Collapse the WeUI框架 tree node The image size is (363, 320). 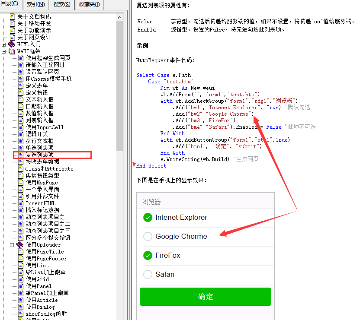4,51
